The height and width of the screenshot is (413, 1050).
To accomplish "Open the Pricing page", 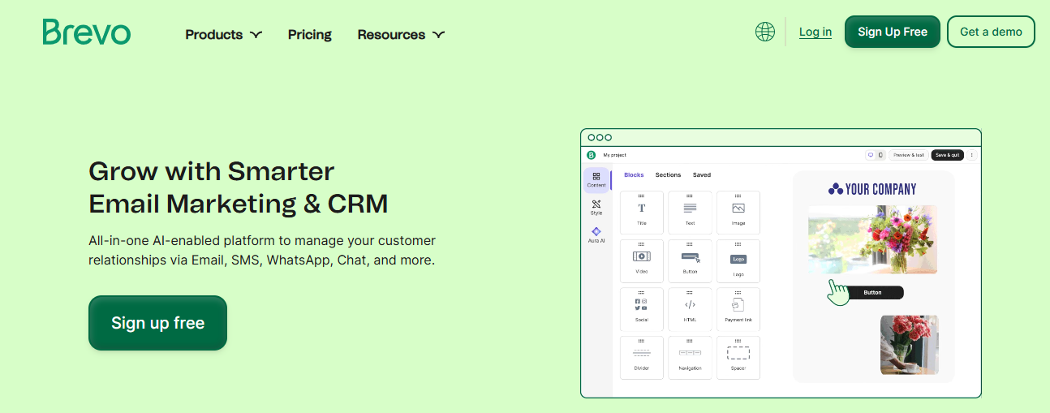I will pyautogui.click(x=310, y=35).
